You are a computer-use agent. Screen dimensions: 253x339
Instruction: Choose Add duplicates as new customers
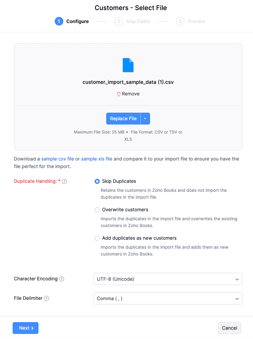(x=97, y=238)
